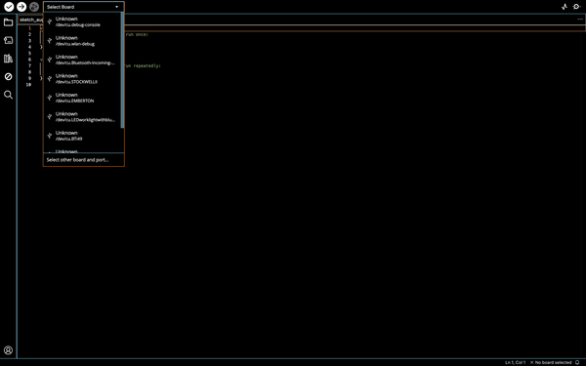Click the 'run repeatedly:' comment text
This screenshot has height=366, width=586.
[143, 65]
